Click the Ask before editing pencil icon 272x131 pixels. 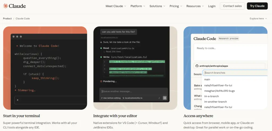pyautogui.click(x=102, y=98)
